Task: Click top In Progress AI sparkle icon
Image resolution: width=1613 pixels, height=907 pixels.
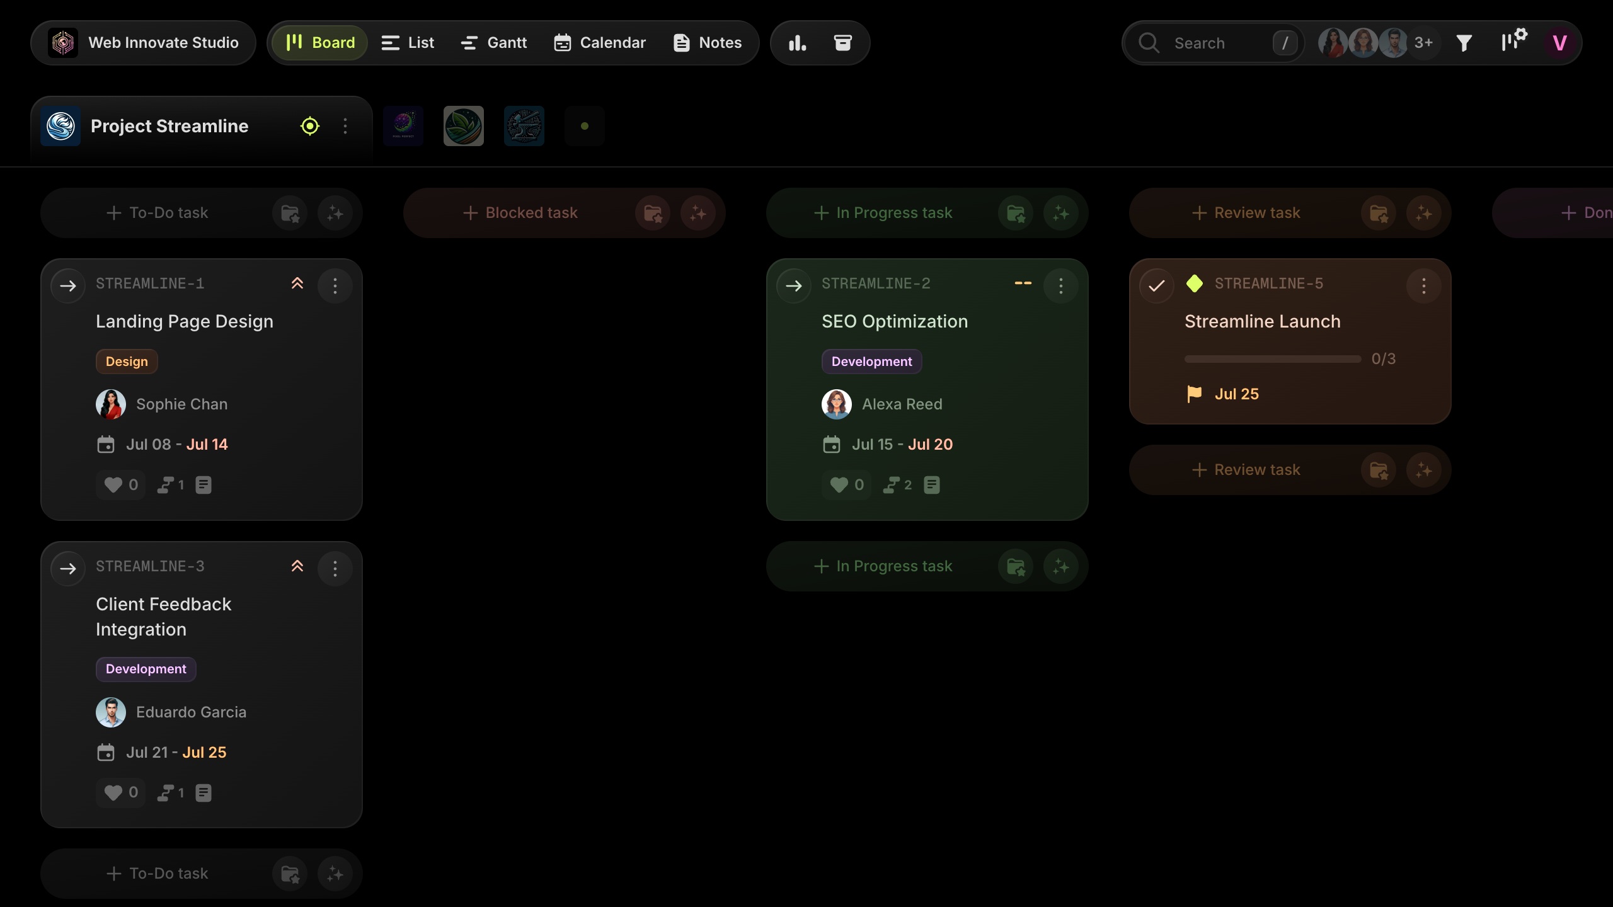Action: coord(1061,214)
